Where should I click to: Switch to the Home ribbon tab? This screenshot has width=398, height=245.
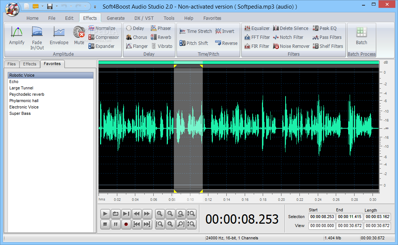pos(33,18)
